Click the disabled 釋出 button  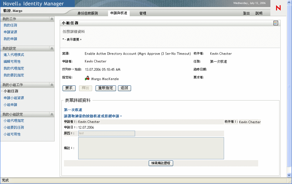pos(86,88)
